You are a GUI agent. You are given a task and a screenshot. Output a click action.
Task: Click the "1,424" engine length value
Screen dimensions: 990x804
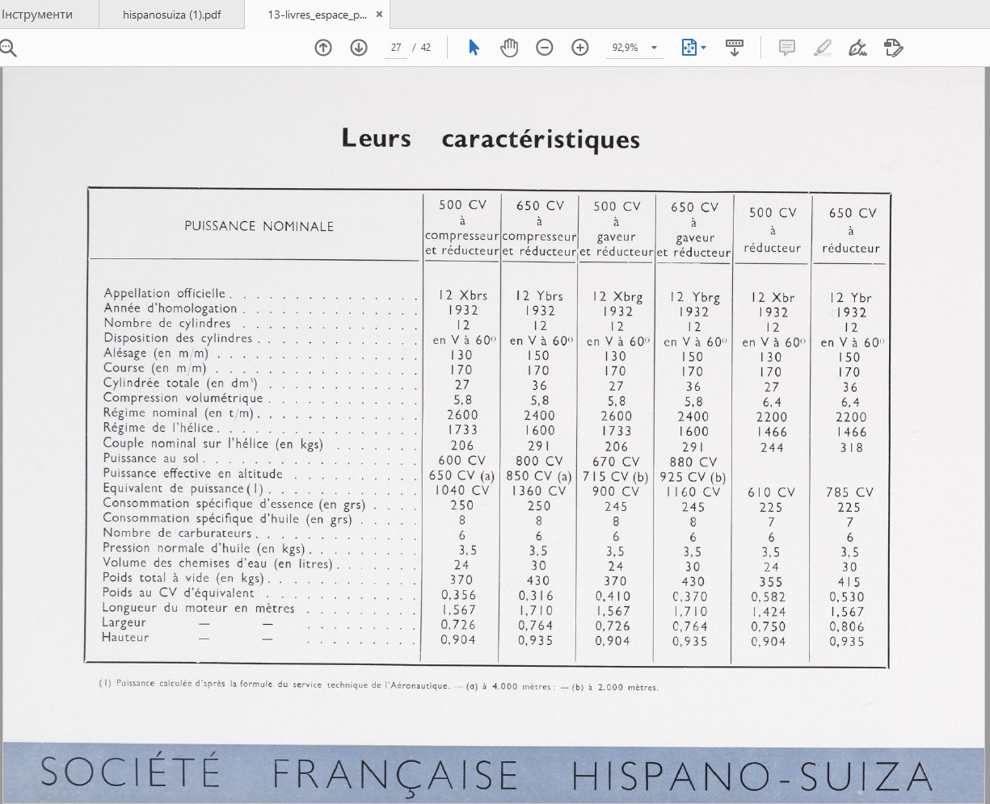pyautogui.click(x=769, y=612)
